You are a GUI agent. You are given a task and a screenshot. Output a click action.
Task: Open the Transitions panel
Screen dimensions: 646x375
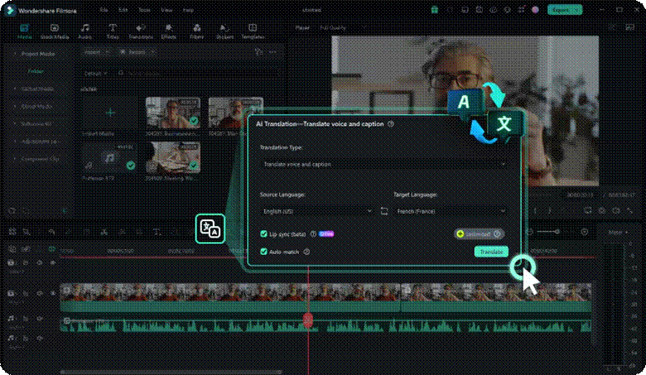coord(141,31)
